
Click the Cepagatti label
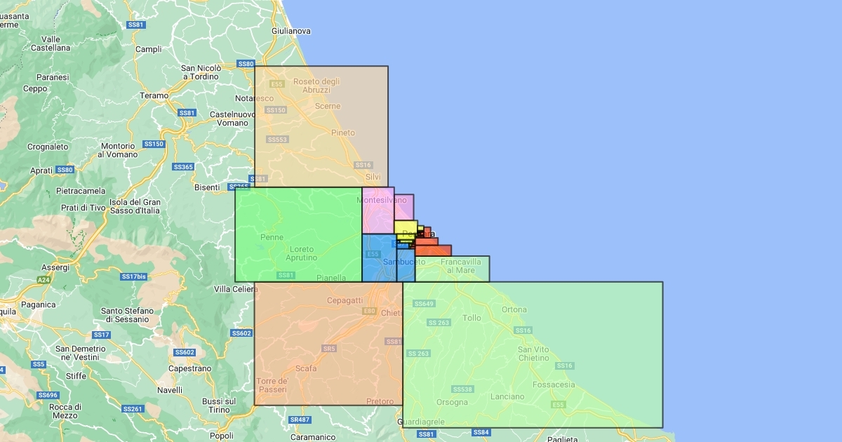345,300
